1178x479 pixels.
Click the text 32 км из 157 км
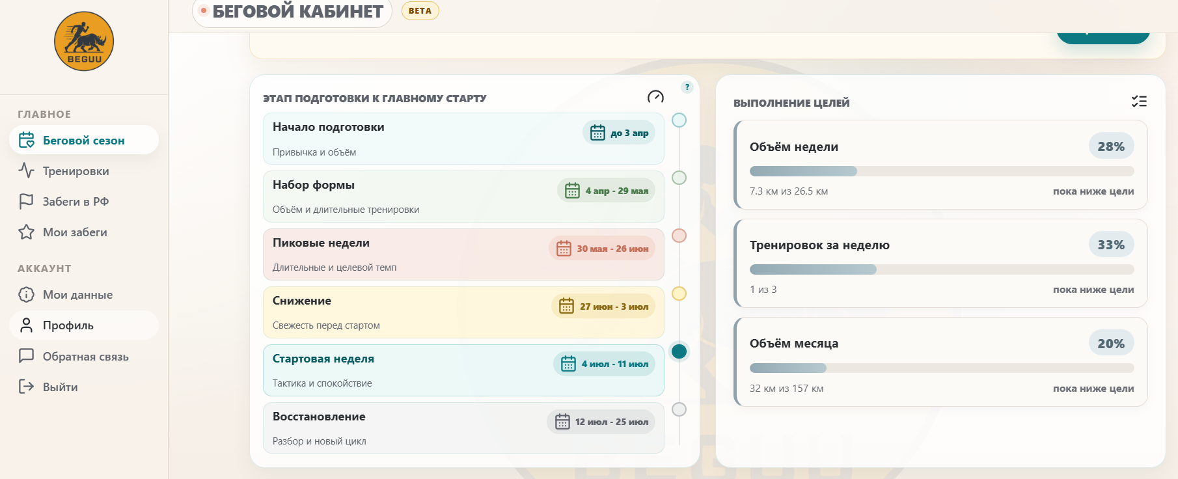click(787, 389)
